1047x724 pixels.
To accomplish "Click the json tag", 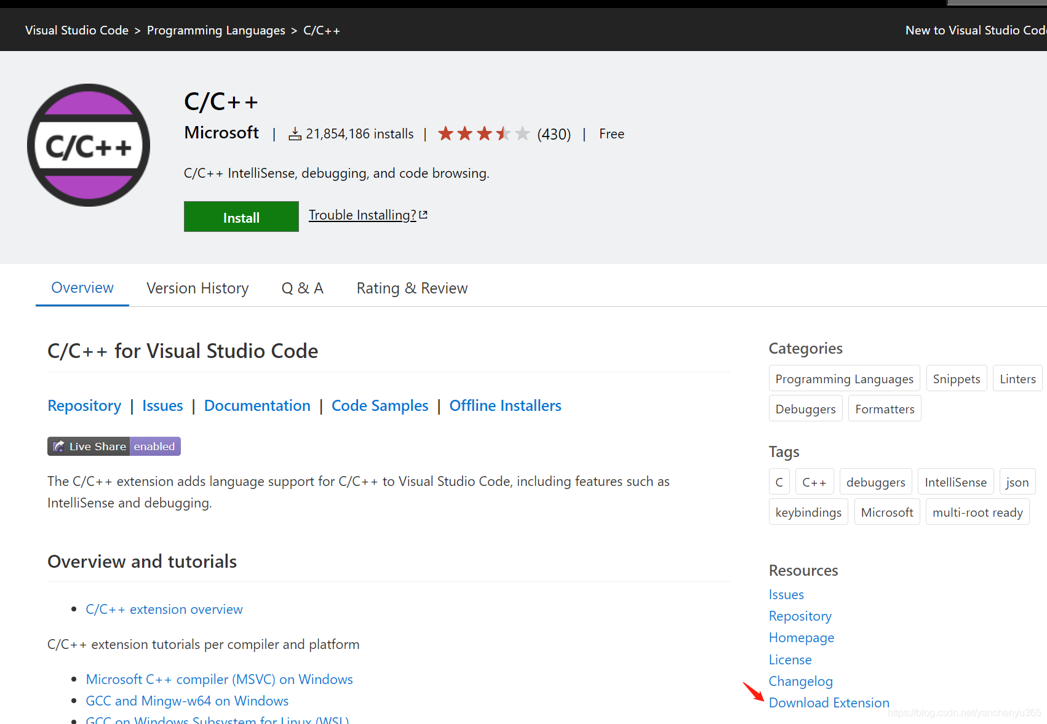I will (x=1017, y=482).
